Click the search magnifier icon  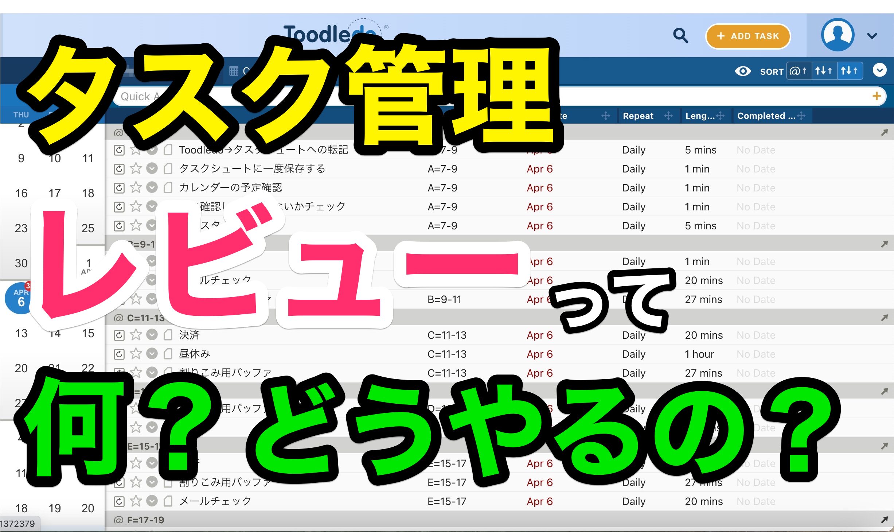(680, 36)
